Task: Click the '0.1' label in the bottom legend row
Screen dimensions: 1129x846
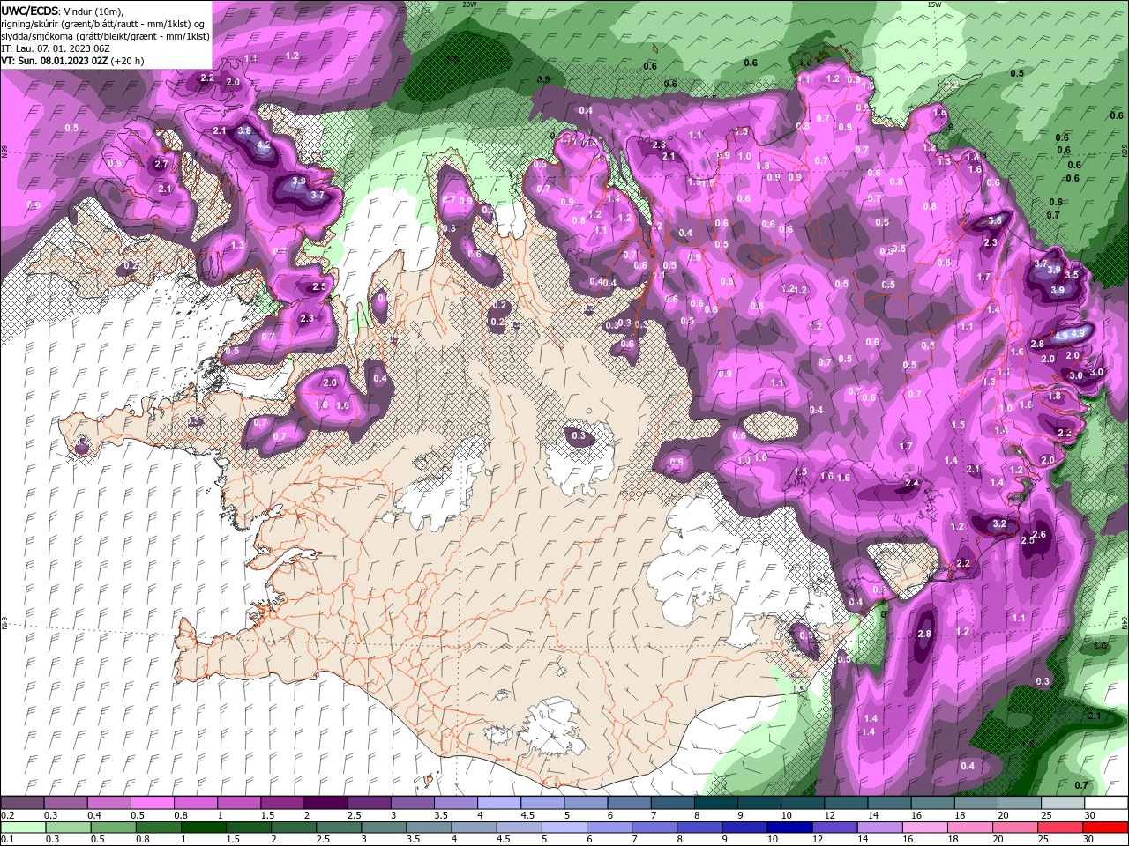Action: click(7, 840)
